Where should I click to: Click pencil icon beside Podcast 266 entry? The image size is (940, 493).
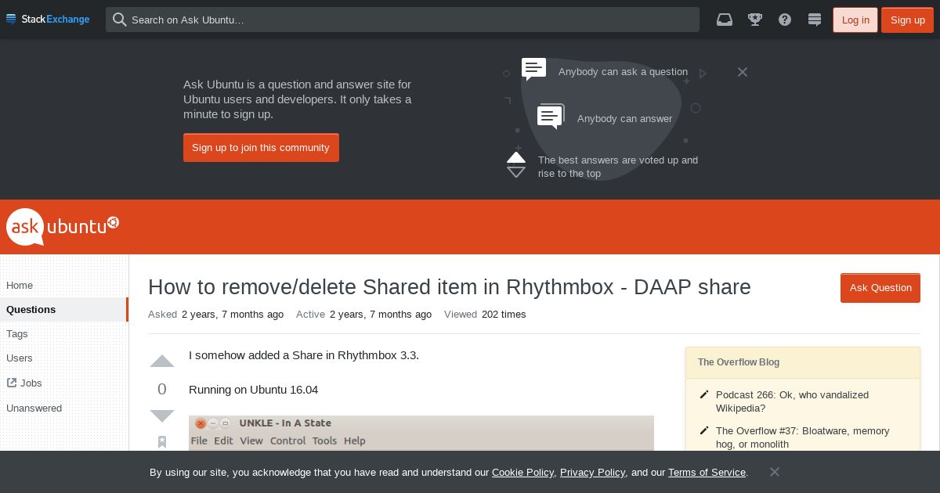[x=704, y=395]
